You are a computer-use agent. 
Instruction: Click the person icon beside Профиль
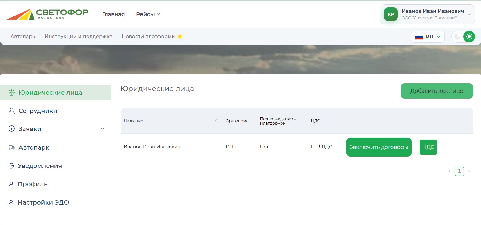11,184
